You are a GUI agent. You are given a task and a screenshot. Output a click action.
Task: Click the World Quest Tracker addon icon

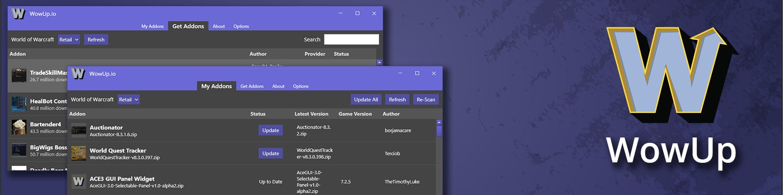coord(78,153)
